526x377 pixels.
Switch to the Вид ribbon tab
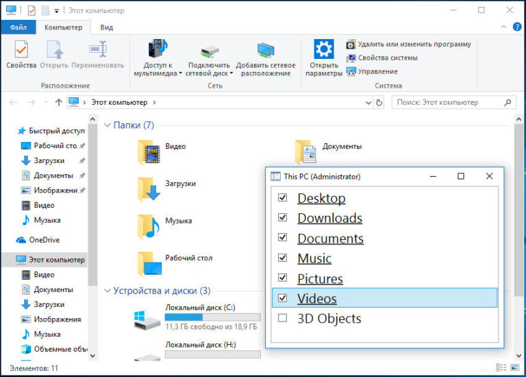coord(106,27)
